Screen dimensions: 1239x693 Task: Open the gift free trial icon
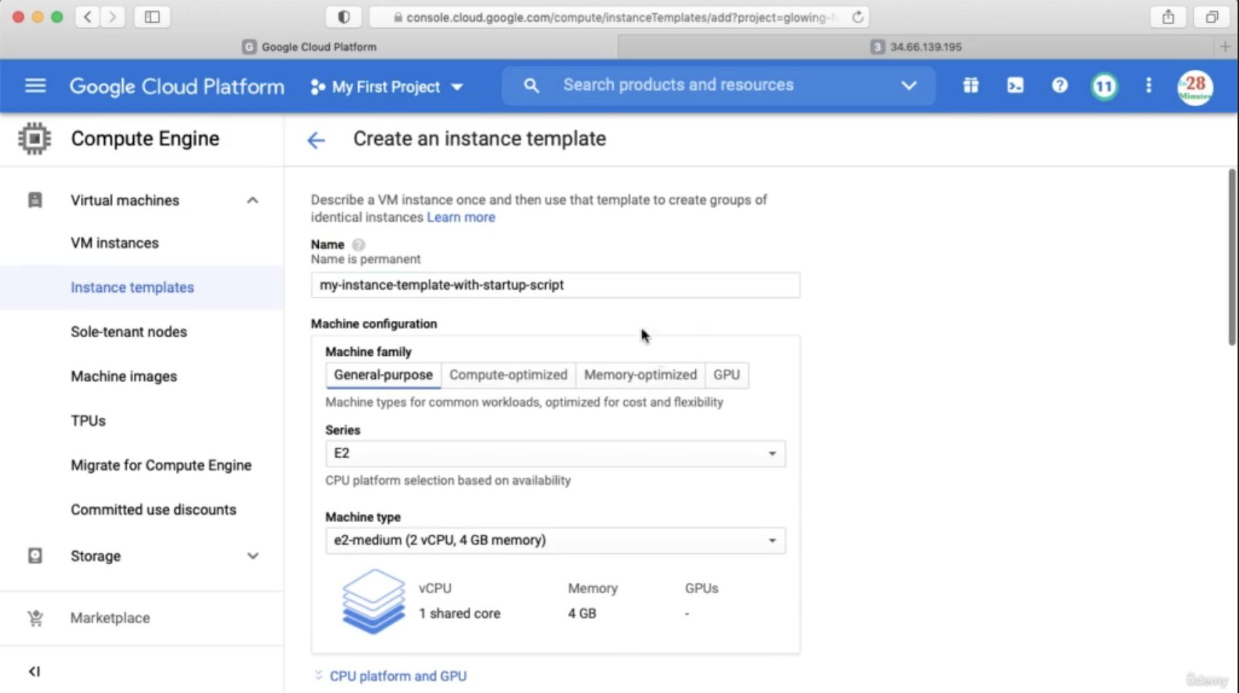970,85
